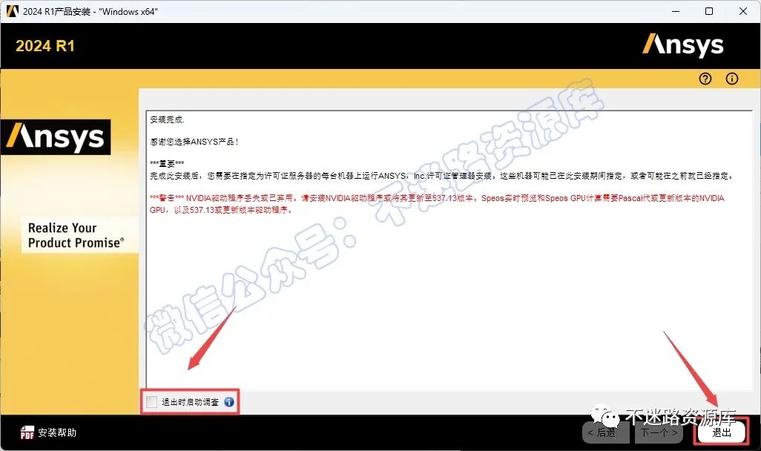Close the installer window
This screenshot has width=761, height=451.
tap(743, 11)
